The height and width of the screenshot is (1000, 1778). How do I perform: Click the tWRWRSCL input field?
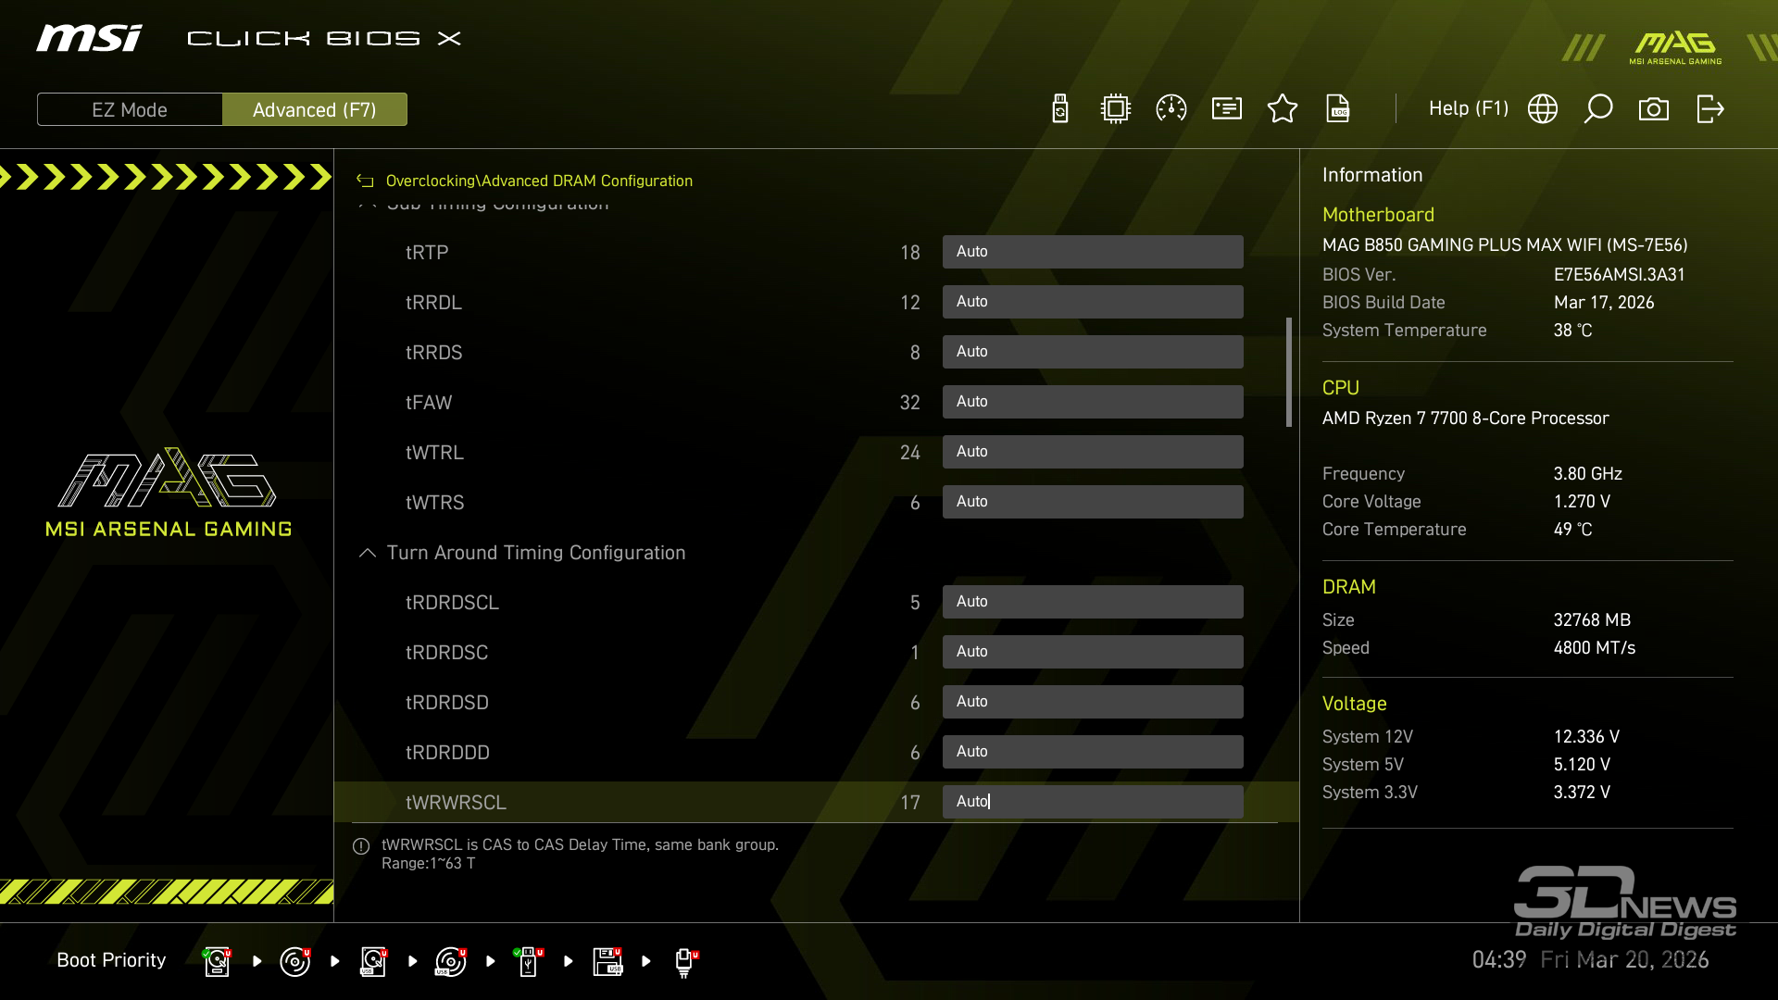coord(1093,802)
